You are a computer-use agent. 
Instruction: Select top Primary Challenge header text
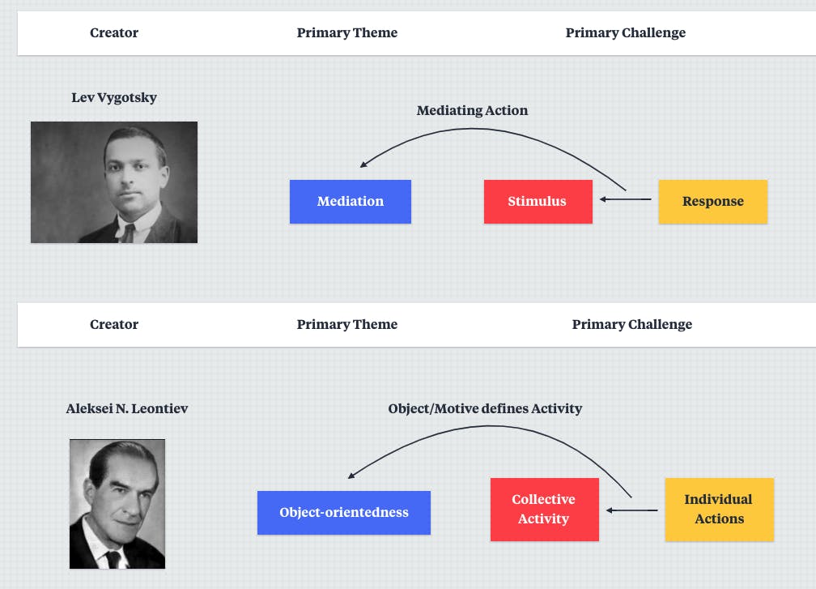pos(626,32)
